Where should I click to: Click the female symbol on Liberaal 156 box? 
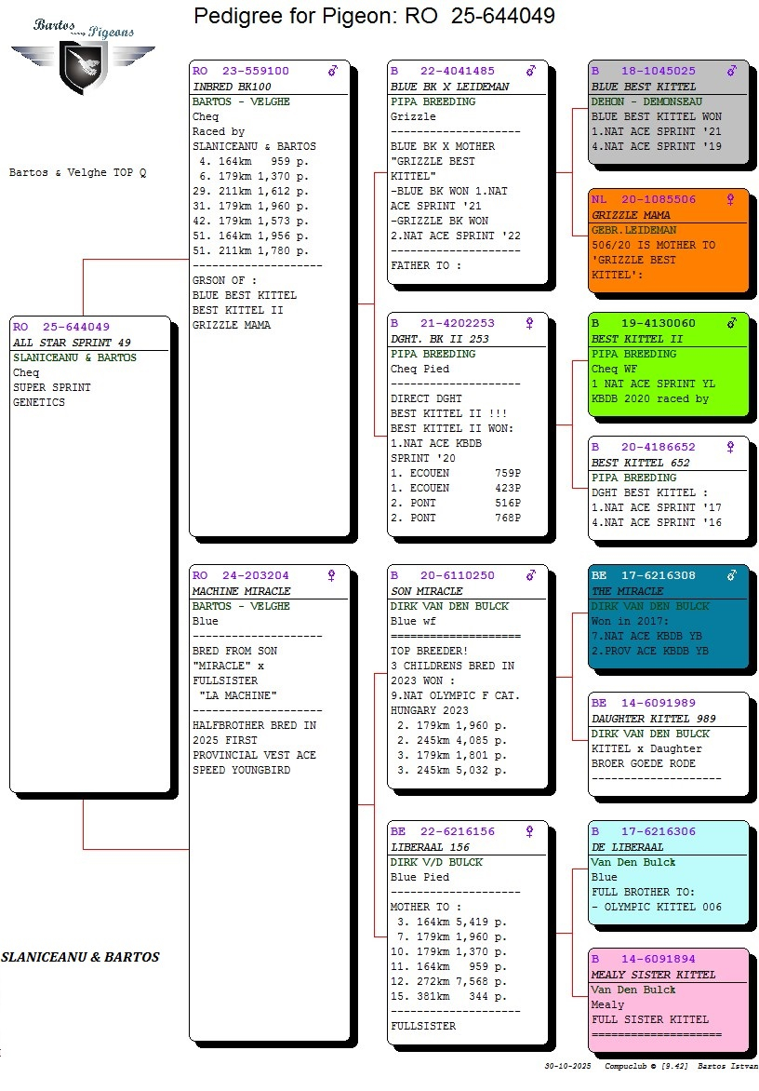click(x=530, y=831)
